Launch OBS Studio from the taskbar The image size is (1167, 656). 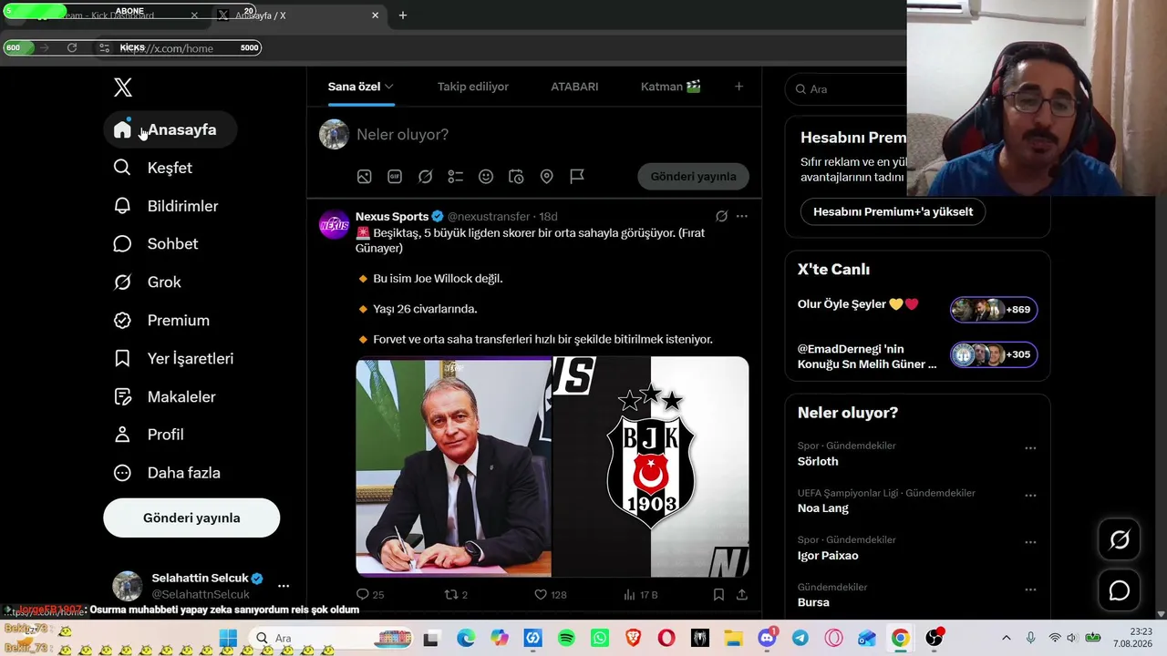tap(934, 639)
